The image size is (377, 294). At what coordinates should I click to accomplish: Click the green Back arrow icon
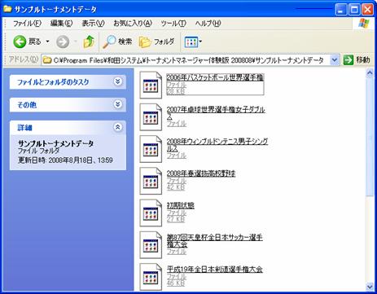tap(20, 42)
